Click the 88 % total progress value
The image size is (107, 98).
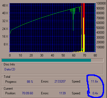(30, 82)
